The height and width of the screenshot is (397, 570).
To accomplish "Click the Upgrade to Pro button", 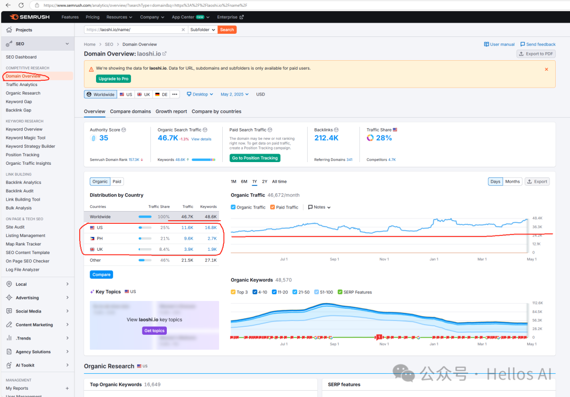I will coord(113,79).
